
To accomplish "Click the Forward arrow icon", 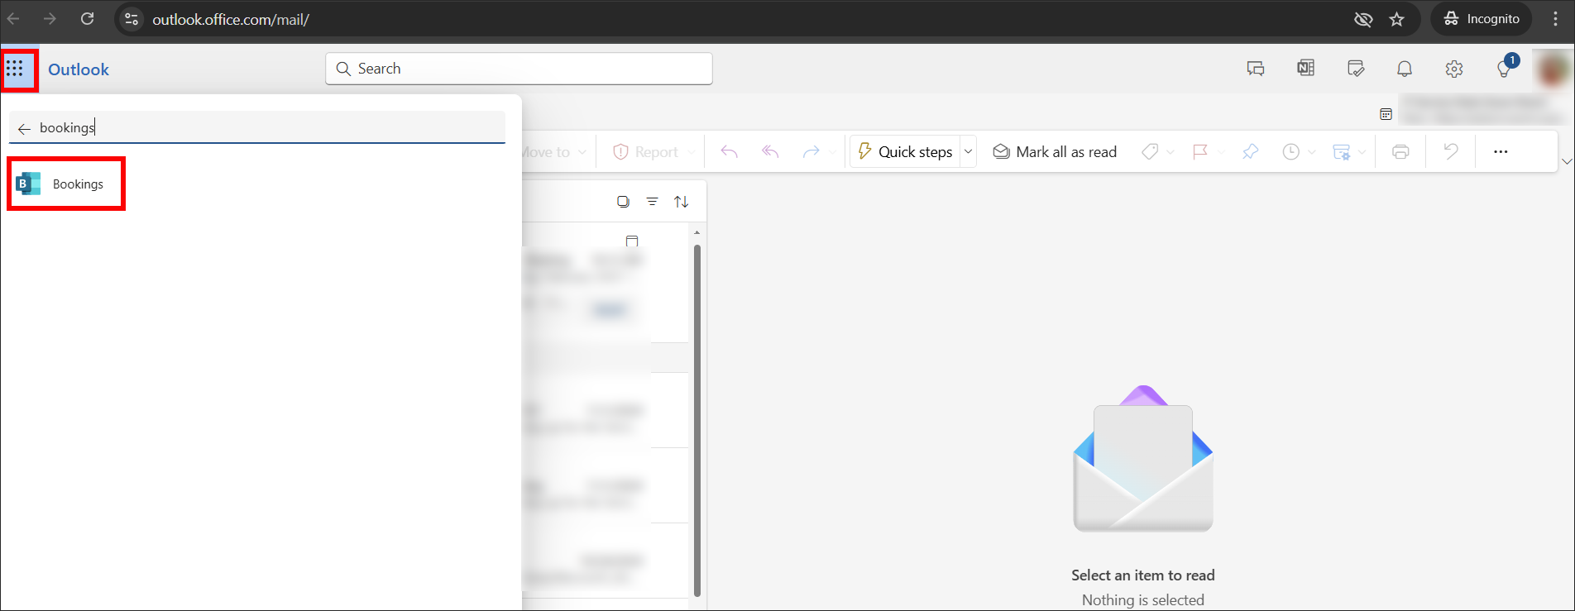I will coord(811,152).
